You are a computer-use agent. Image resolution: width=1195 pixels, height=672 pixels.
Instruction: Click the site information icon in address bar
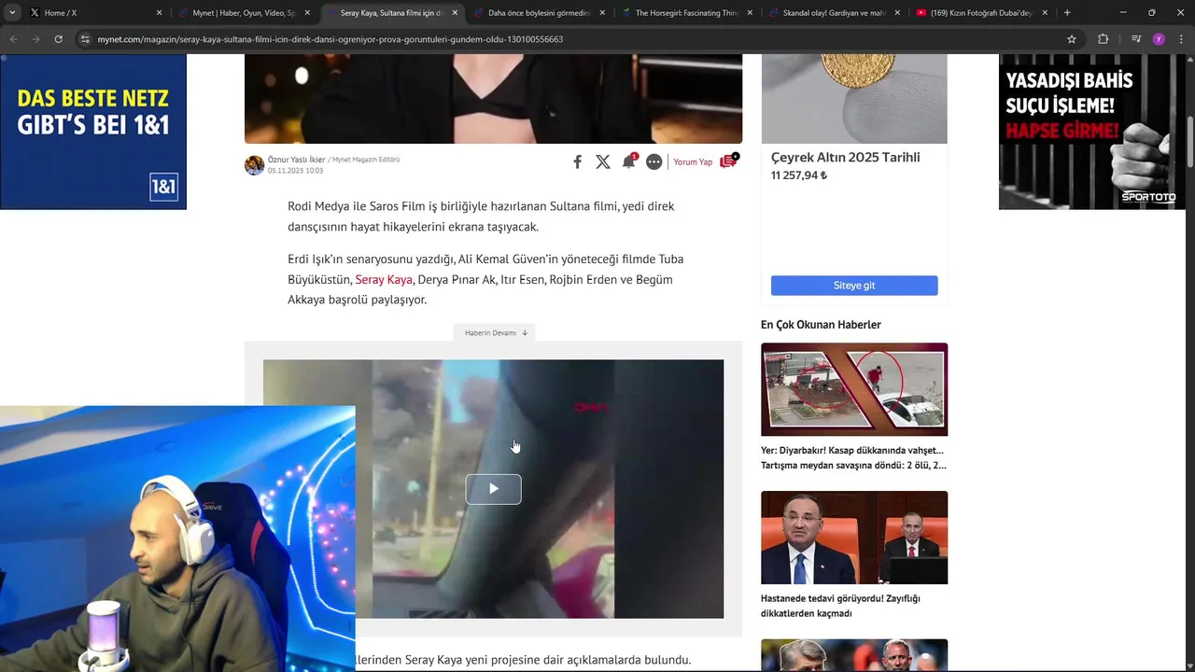[85, 39]
